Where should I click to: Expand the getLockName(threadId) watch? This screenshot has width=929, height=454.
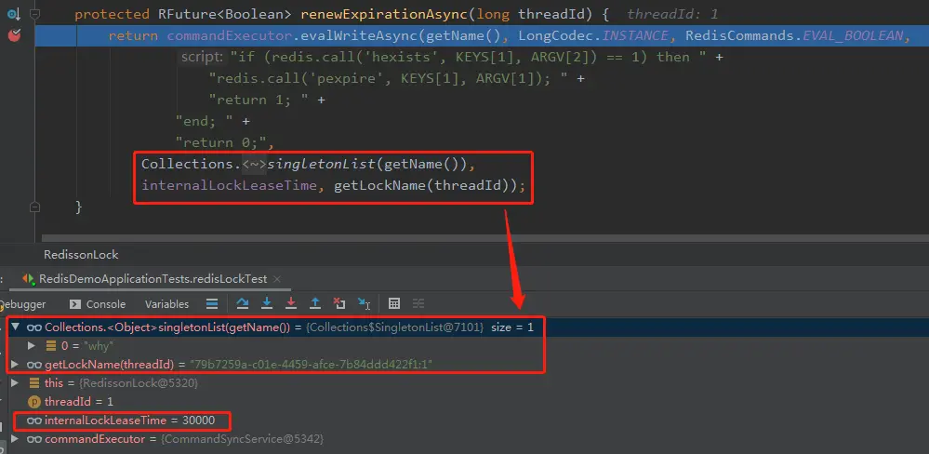(x=15, y=364)
